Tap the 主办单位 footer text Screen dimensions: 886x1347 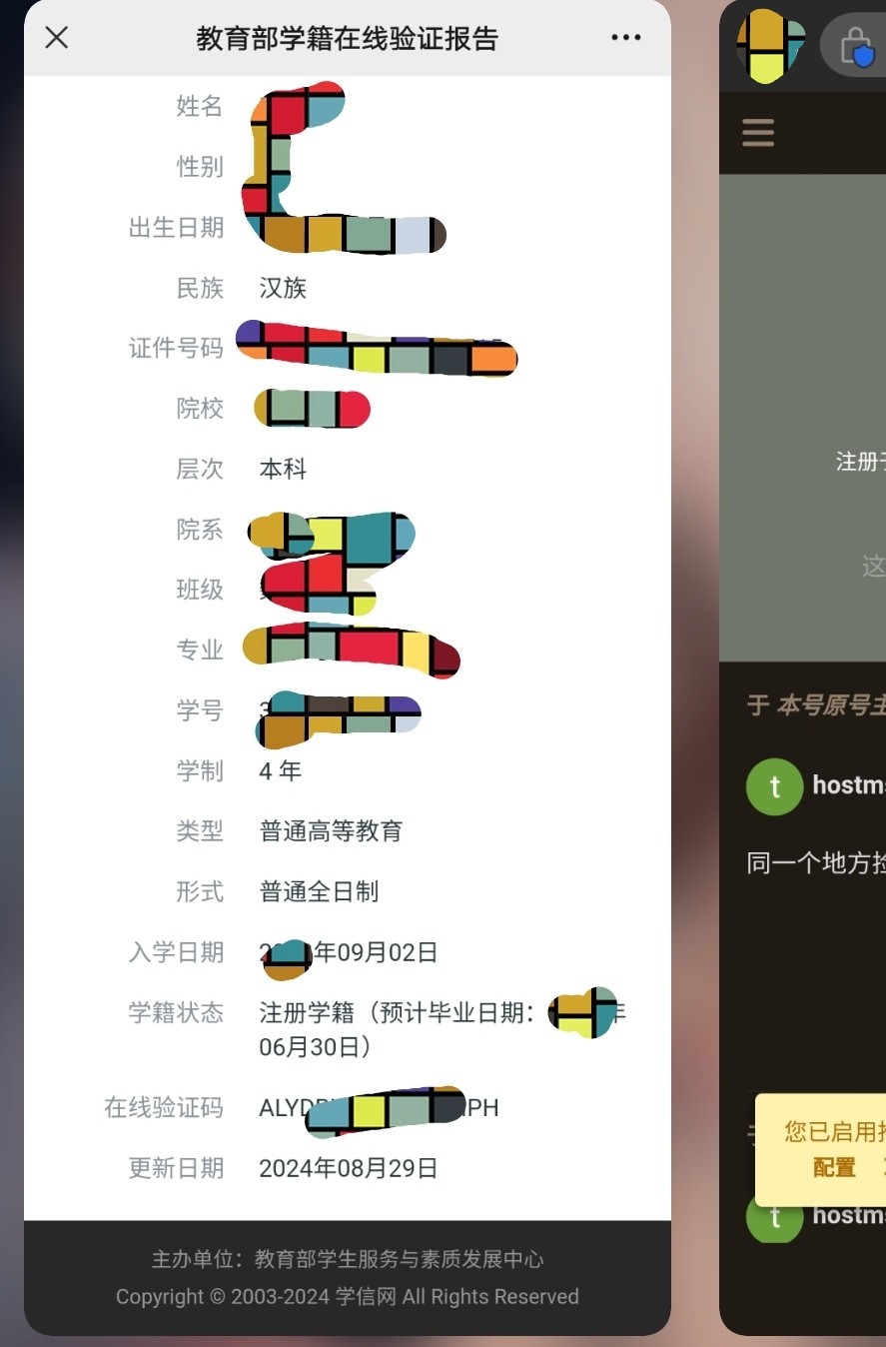[348, 1259]
